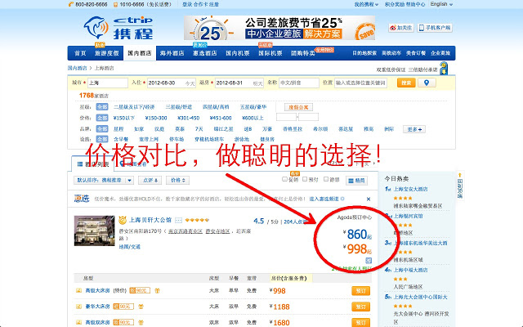Filter by 五星级/豪华 hotels

(253, 107)
